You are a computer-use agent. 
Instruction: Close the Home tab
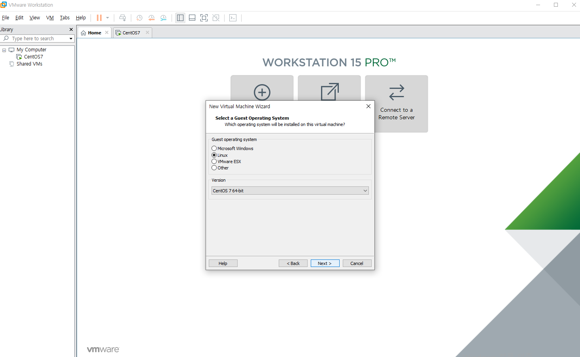[107, 32]
